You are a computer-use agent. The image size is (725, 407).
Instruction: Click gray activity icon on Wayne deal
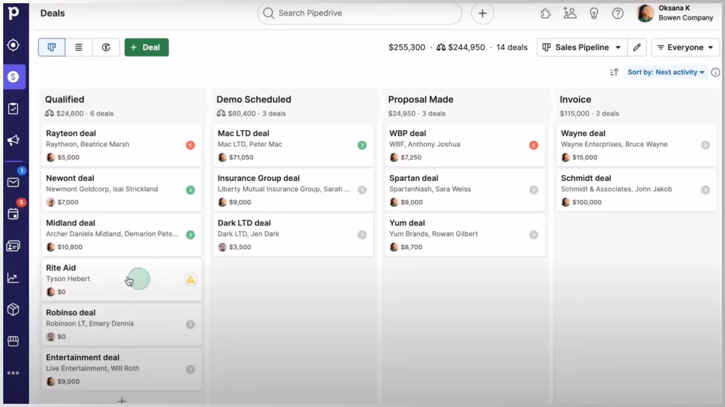(x=705, y=145)
